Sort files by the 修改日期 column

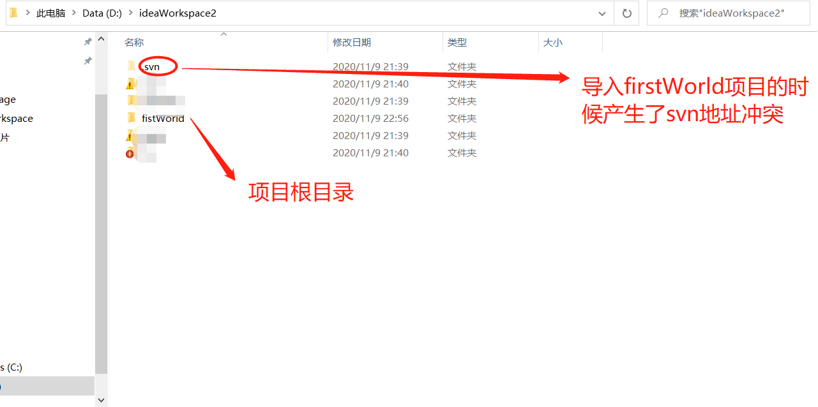(351, 42)
